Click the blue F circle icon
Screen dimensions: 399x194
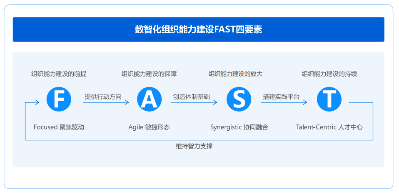(59, 99)
